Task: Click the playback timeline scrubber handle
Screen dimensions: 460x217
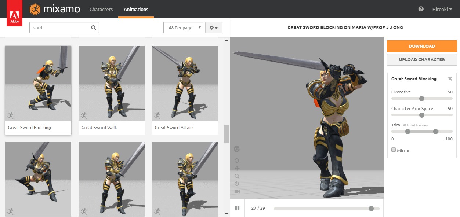Action: point(371,209)
